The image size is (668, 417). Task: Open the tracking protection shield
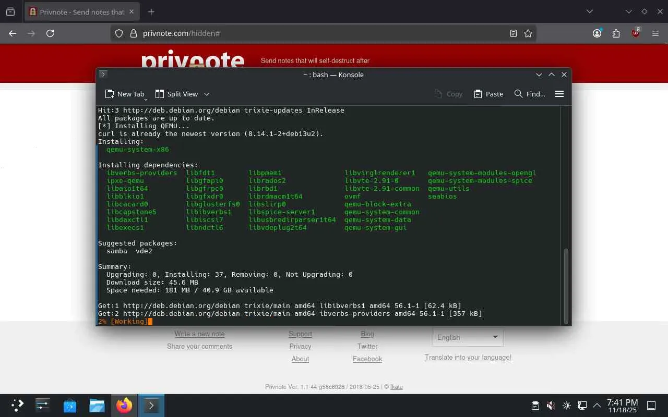coord(119,33)
